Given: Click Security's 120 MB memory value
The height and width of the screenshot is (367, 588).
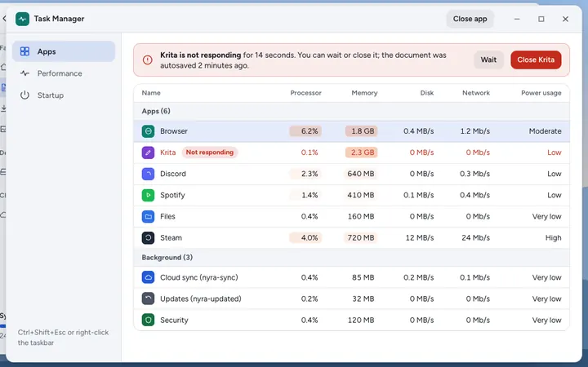Looking at the screenshot, I should [361, 321].
